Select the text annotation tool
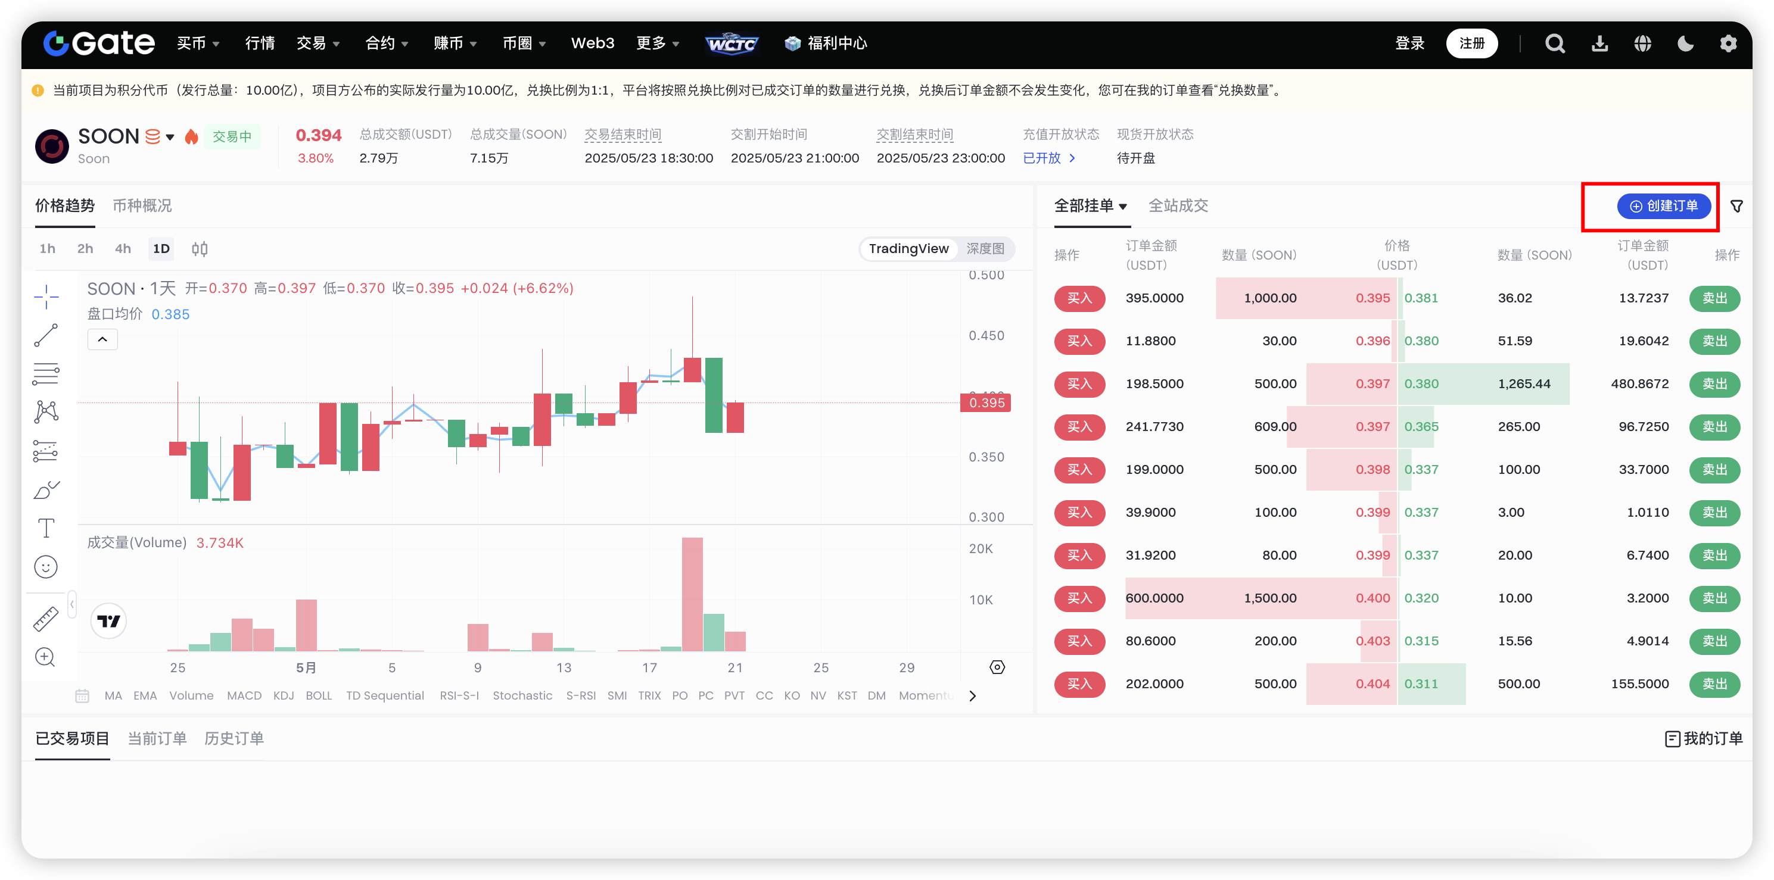Screen dimensions: 1774x880 46,528
